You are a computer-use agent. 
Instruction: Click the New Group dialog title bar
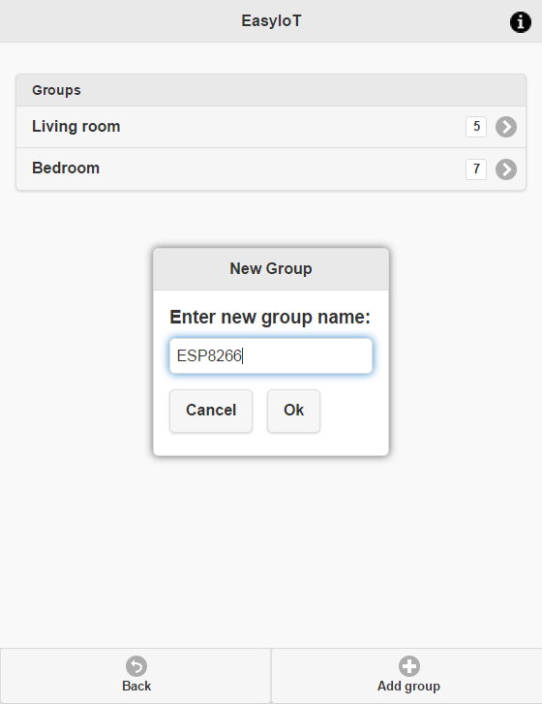coord(271,269)
